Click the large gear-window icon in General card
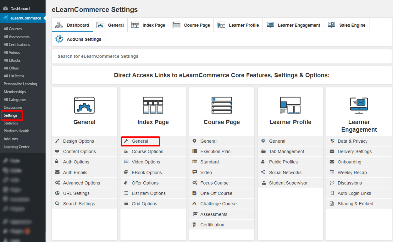This screenshot has width=393, height=242. coord(84,105)
